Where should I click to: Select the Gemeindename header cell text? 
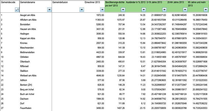click(x=27, y=2)
